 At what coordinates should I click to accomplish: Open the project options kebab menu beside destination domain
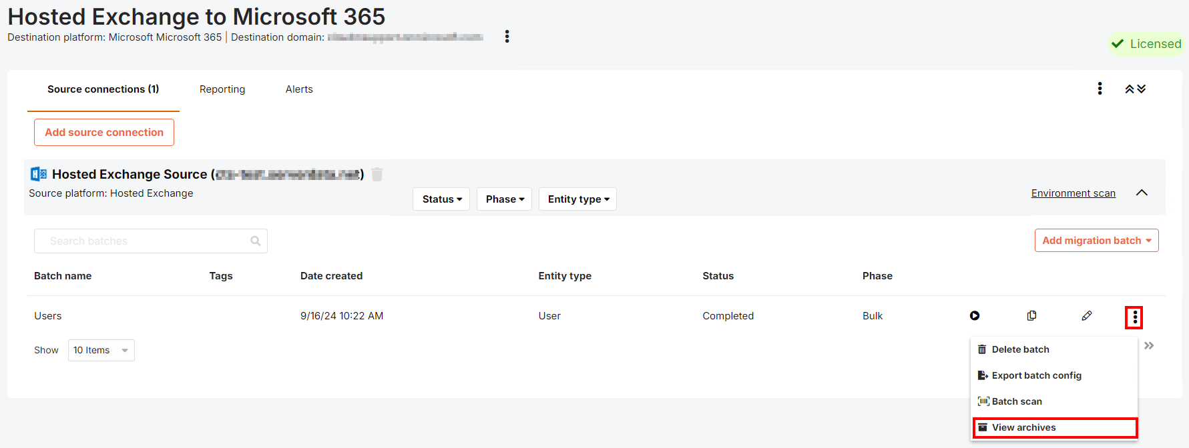[x=507, y=37]
